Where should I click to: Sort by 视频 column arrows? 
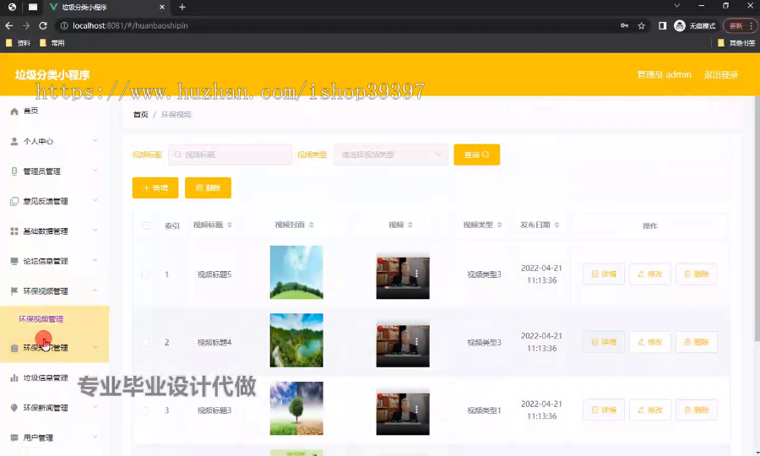coord(410,225)
